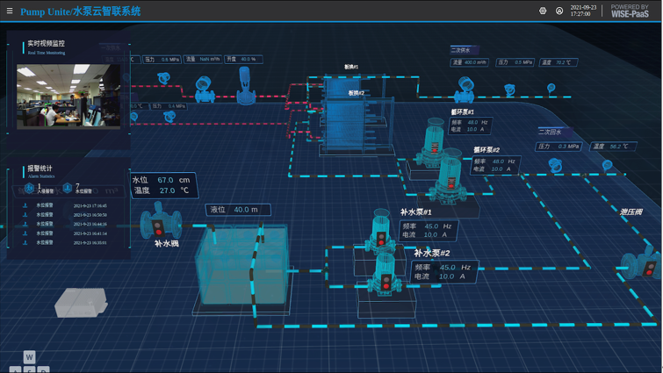Open the hamburger menu beside Pump Unite
Screen dimensions: 663x373
pyautogui.click(x=11, y=11)
